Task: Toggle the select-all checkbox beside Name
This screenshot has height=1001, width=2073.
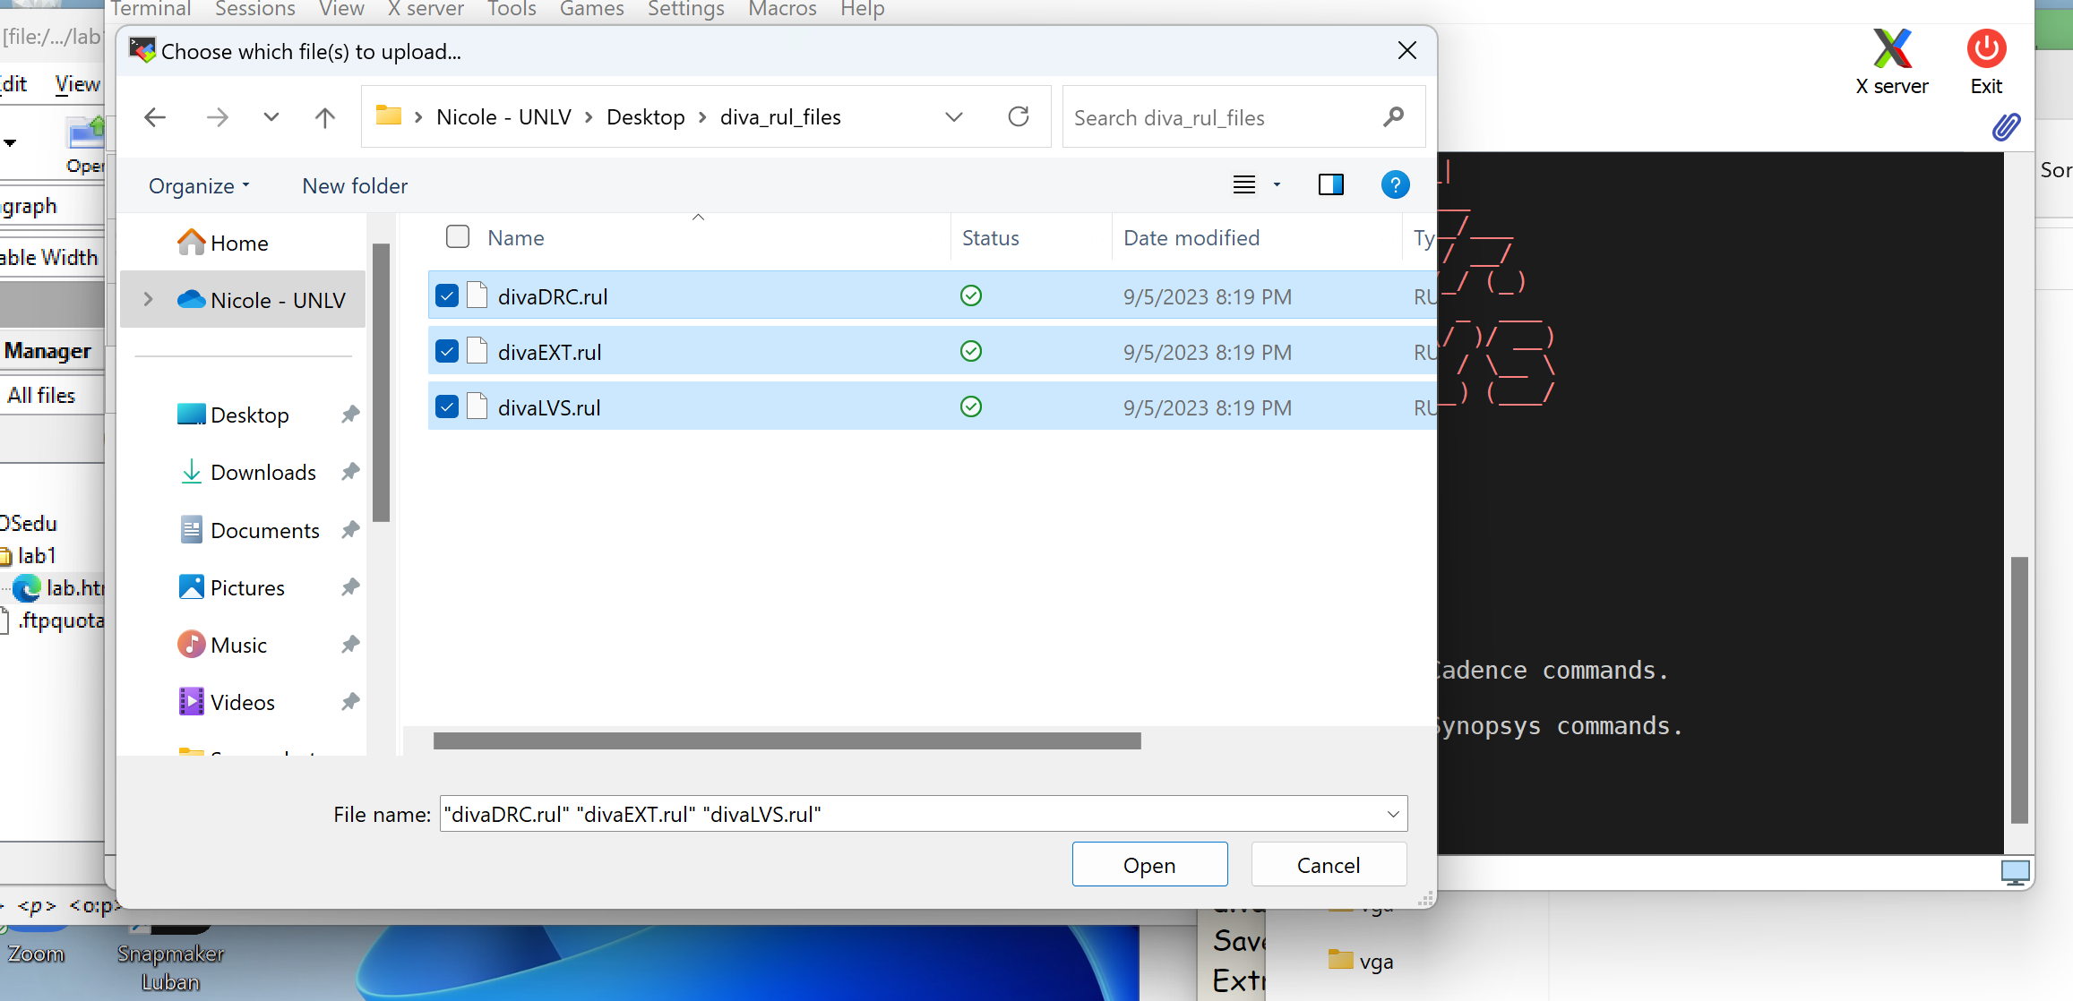Action: tap(458, 237)
